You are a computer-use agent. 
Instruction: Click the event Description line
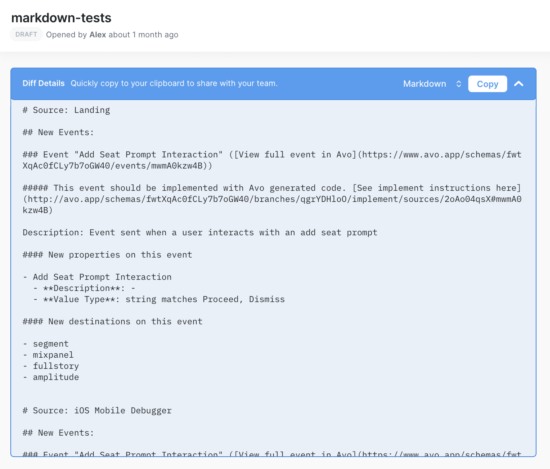tap(200, 233)
